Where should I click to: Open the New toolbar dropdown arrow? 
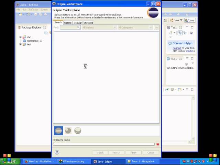(24, 14)
